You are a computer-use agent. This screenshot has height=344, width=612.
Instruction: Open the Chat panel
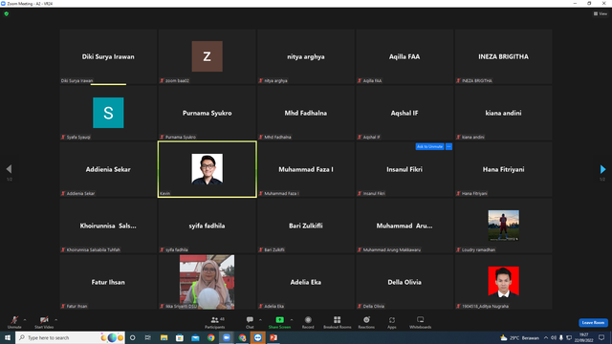tap(250, 322)
